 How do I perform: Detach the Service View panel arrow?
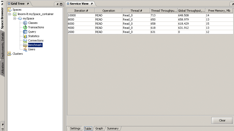pos(92,4)
